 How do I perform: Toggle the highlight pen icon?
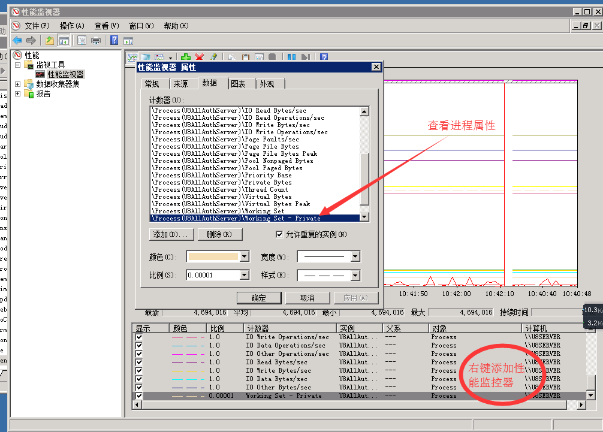(213, 58)
